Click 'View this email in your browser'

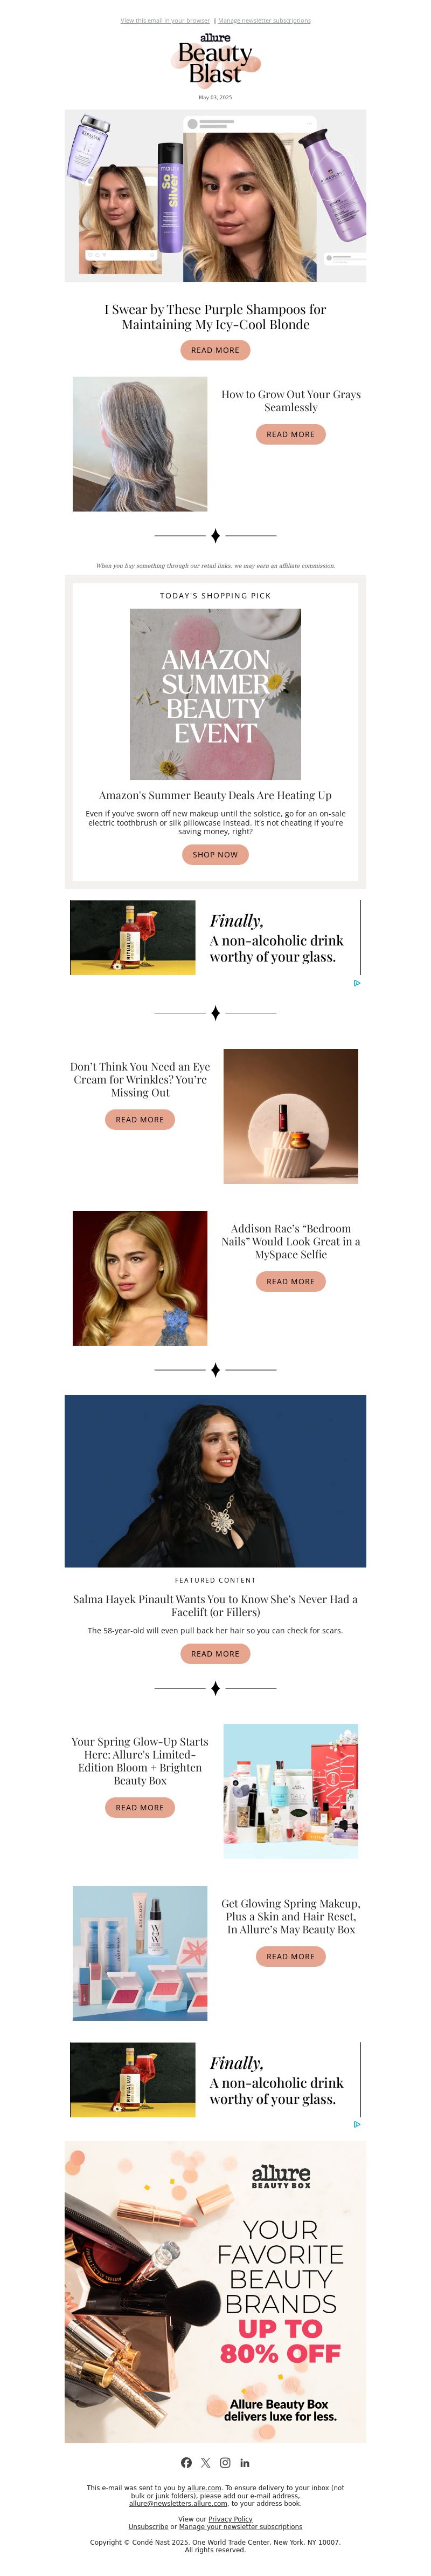165,20
